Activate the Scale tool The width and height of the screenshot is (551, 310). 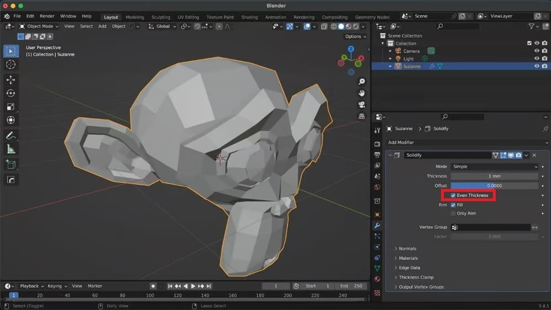point(11,107)
